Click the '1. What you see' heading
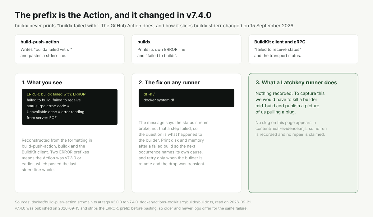Screen dimensions: 373x217 click(42, 82)
